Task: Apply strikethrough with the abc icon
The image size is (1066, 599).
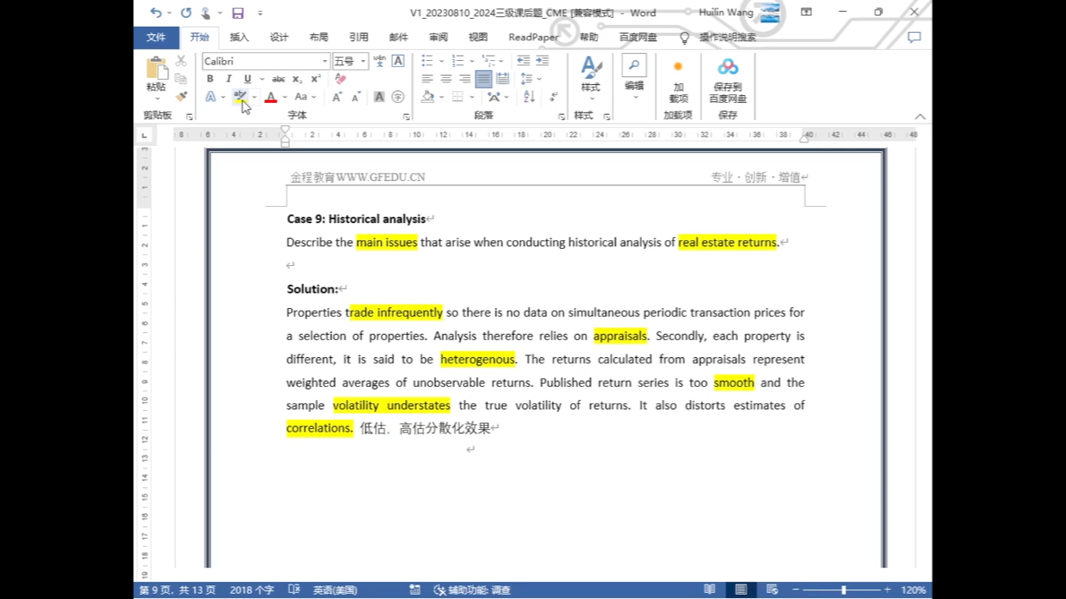Action: [x=278, y=79]
